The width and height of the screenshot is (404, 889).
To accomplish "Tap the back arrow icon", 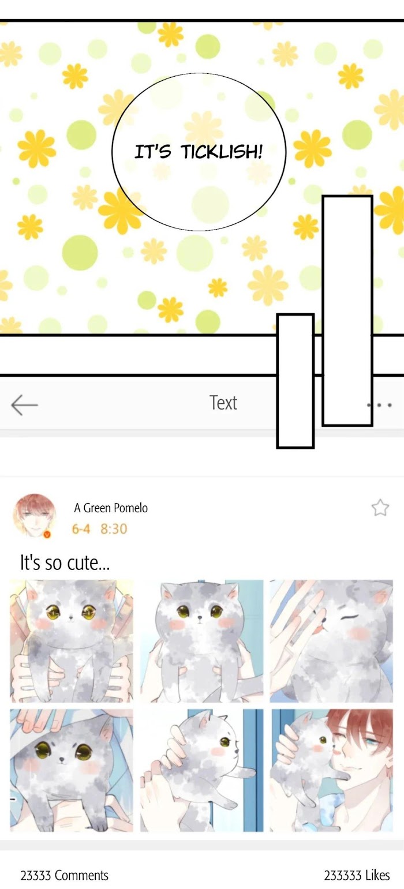I will point(24,405).
